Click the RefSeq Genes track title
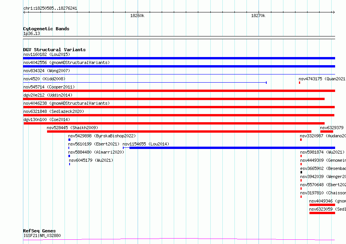Image resolution: width=346 pixels, height=244 pixels. (x=39, y=231)
